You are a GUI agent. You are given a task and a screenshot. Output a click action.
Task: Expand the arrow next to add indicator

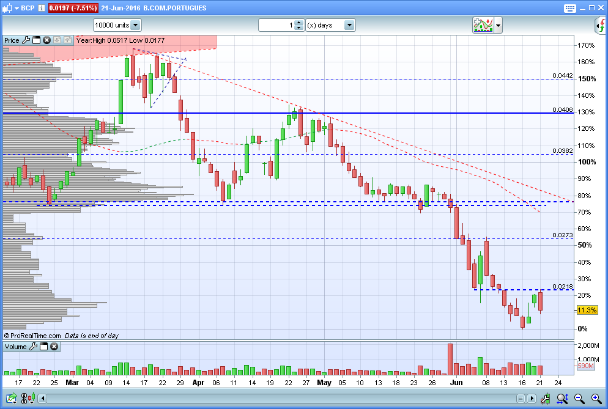498,26
